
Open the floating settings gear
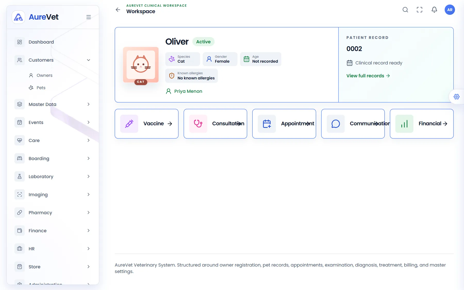(457, 97)
